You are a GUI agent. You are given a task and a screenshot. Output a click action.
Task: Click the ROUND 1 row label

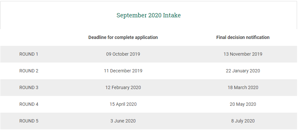(x=29, y=54)
